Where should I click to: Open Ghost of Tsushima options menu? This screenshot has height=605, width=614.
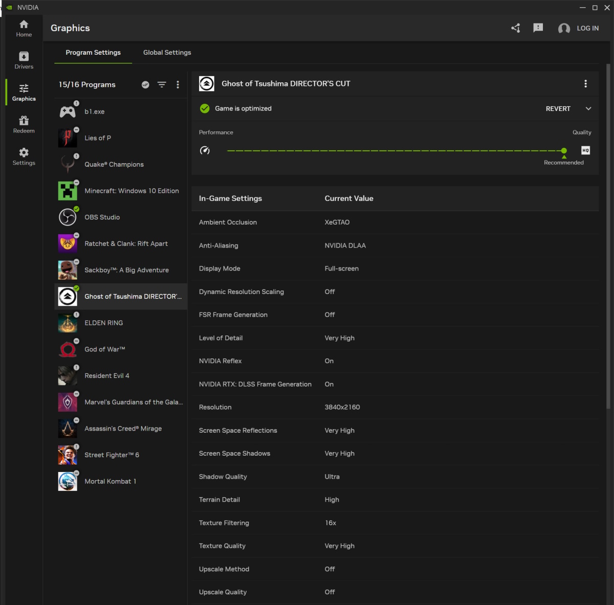pyautogui.click(x=585, y=84)
